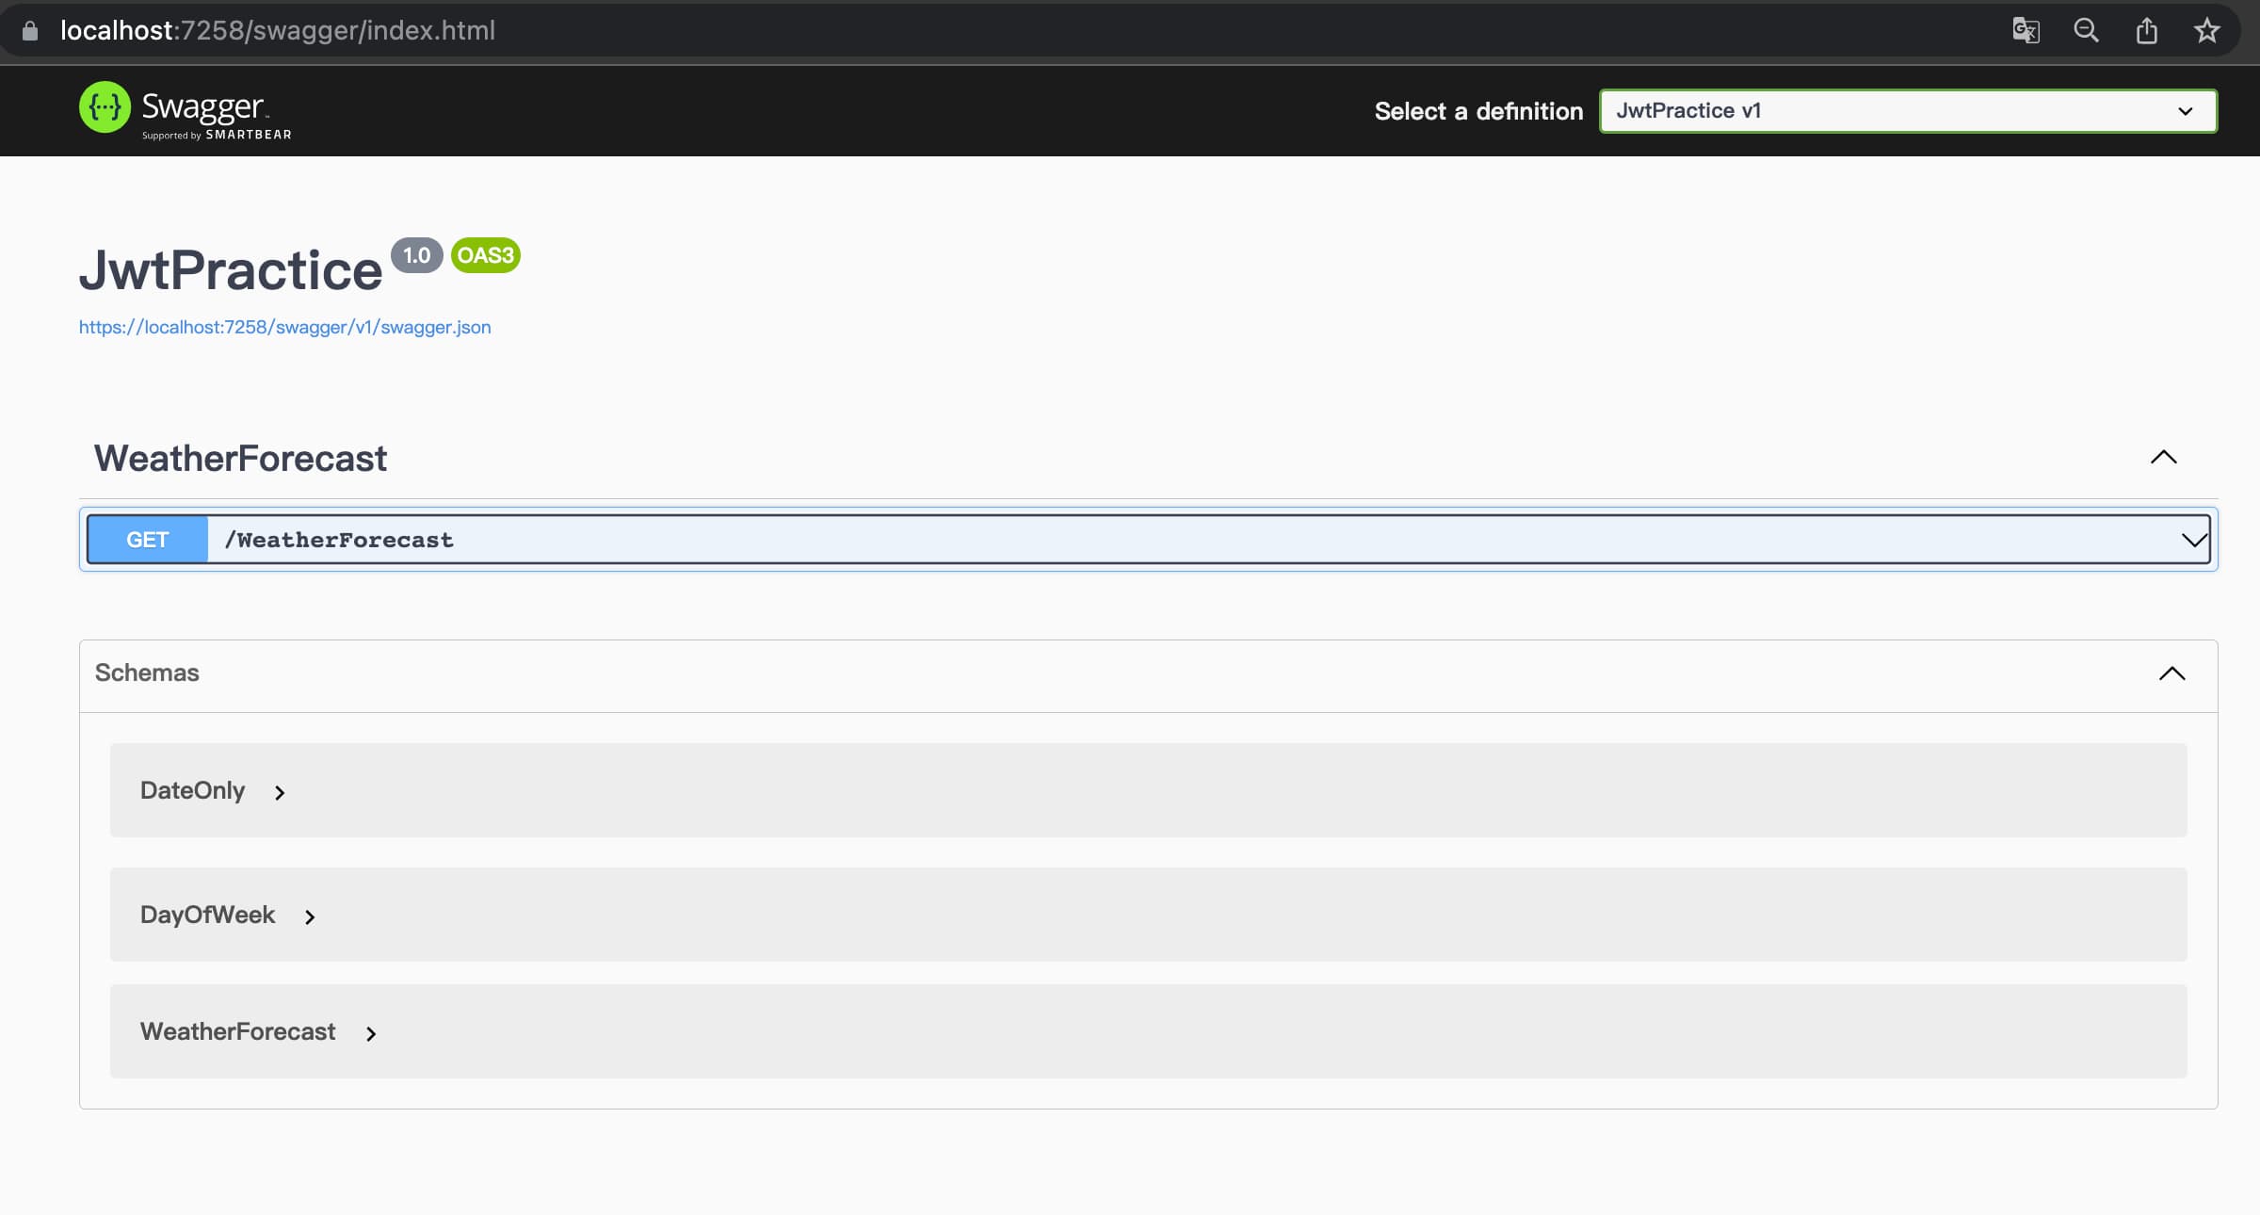Click the lock icon in address bar
The image size is (2260, 1215).
tap(30, 31)
